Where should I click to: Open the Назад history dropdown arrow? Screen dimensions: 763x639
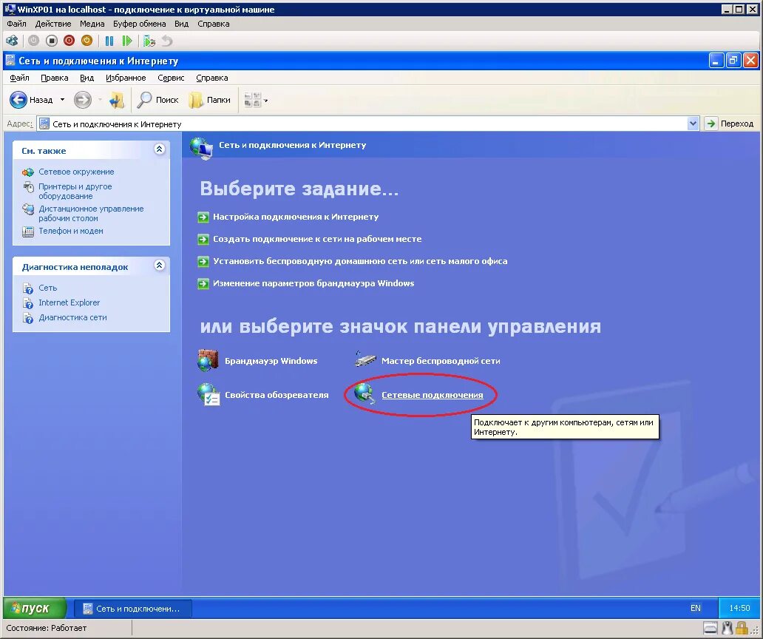click(62, 100)
